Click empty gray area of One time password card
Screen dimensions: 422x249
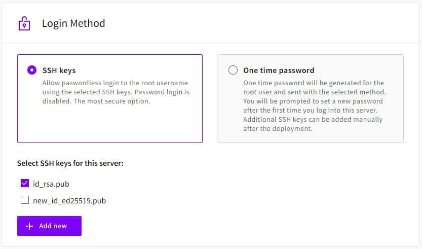(355, 136)
